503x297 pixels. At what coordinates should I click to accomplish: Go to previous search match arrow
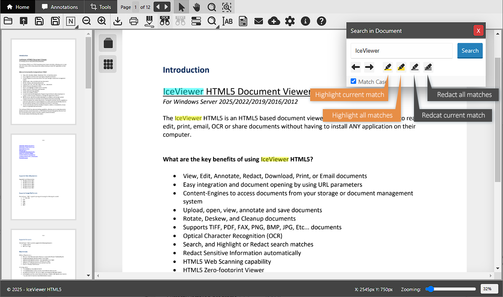(x=355, y=67)
